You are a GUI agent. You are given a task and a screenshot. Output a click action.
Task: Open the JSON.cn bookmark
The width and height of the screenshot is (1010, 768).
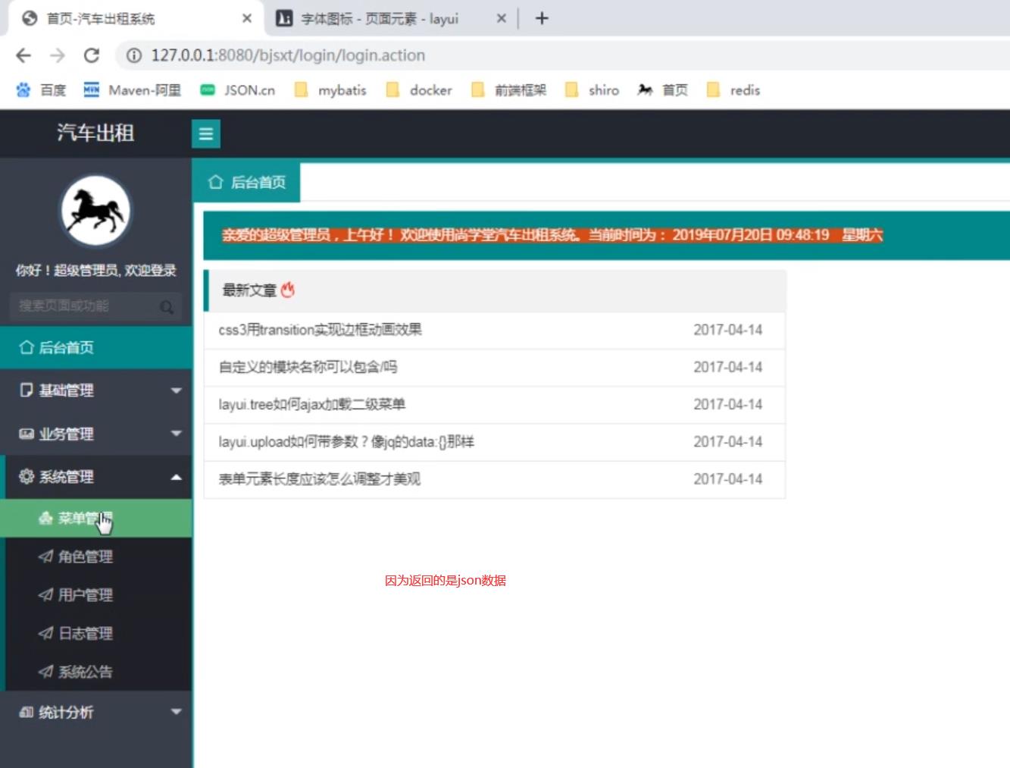pos(237,90)
